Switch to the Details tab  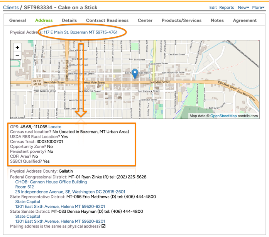[69, 20]
